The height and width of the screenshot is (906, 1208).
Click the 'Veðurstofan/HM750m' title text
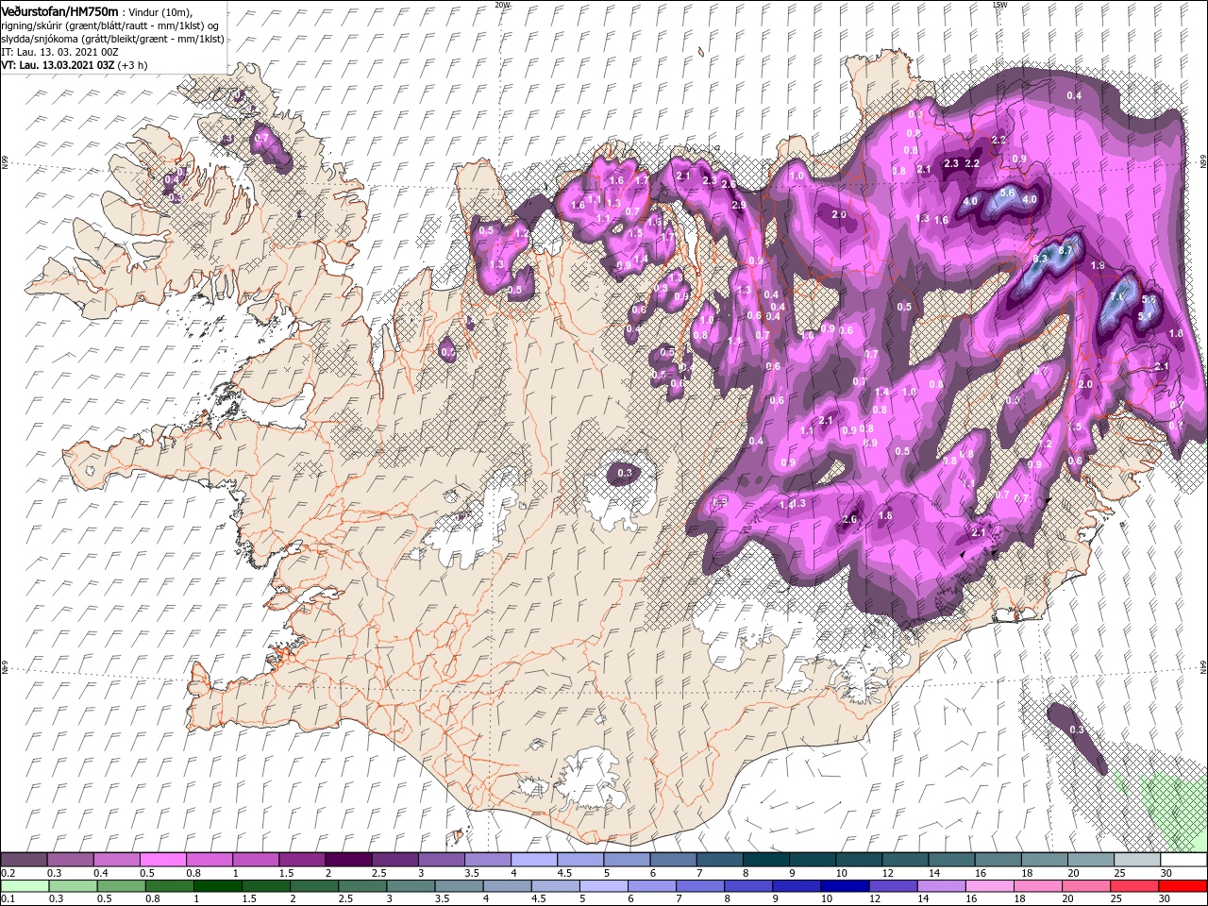(59, 10)
